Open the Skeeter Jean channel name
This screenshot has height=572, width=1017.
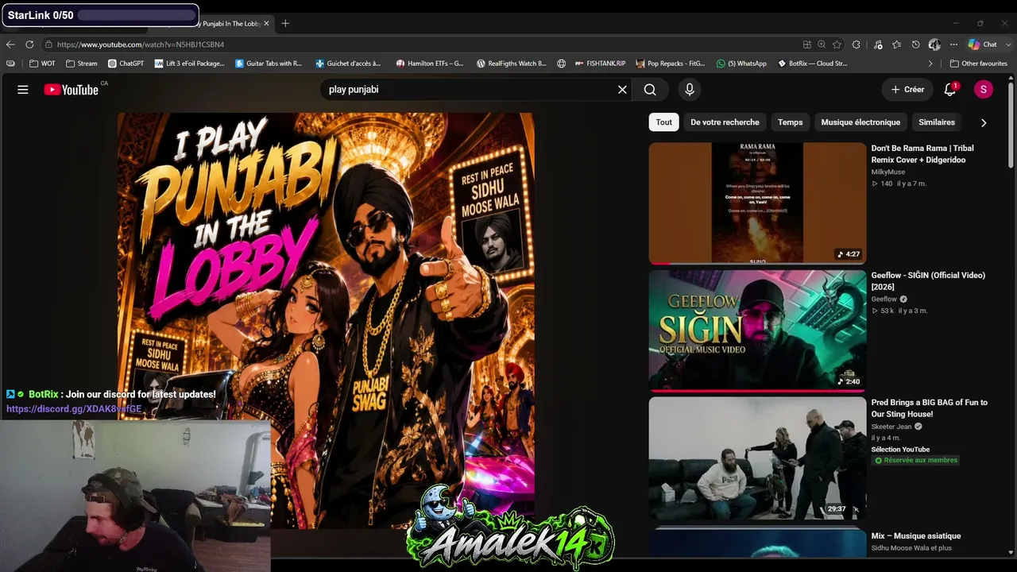(891, 427)
